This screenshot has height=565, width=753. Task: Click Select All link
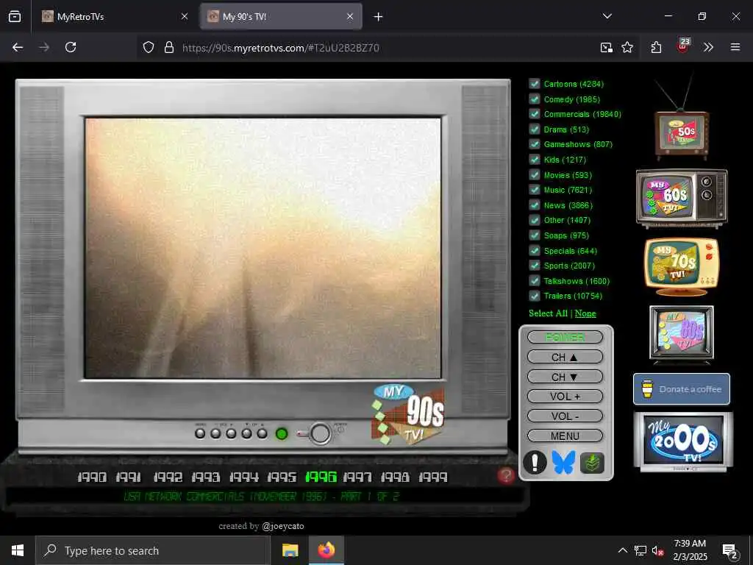click(548, 313)
